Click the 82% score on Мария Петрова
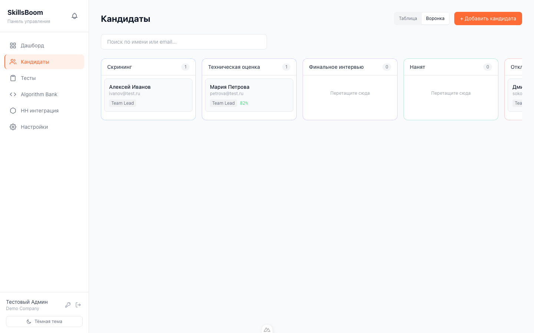The image size is (534, 333). click(244, 103)
